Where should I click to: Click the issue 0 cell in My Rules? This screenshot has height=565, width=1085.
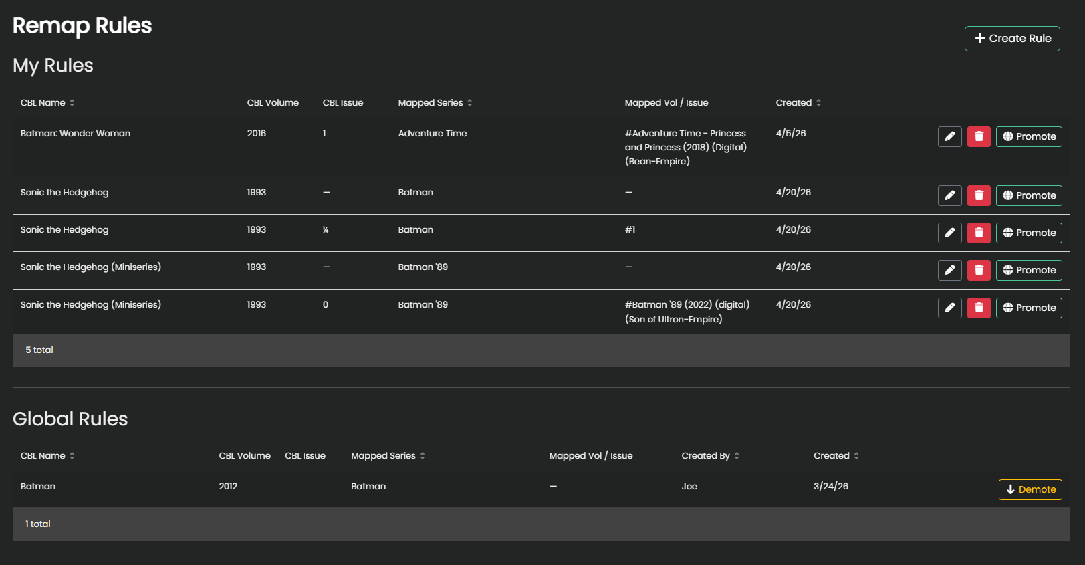326,304
